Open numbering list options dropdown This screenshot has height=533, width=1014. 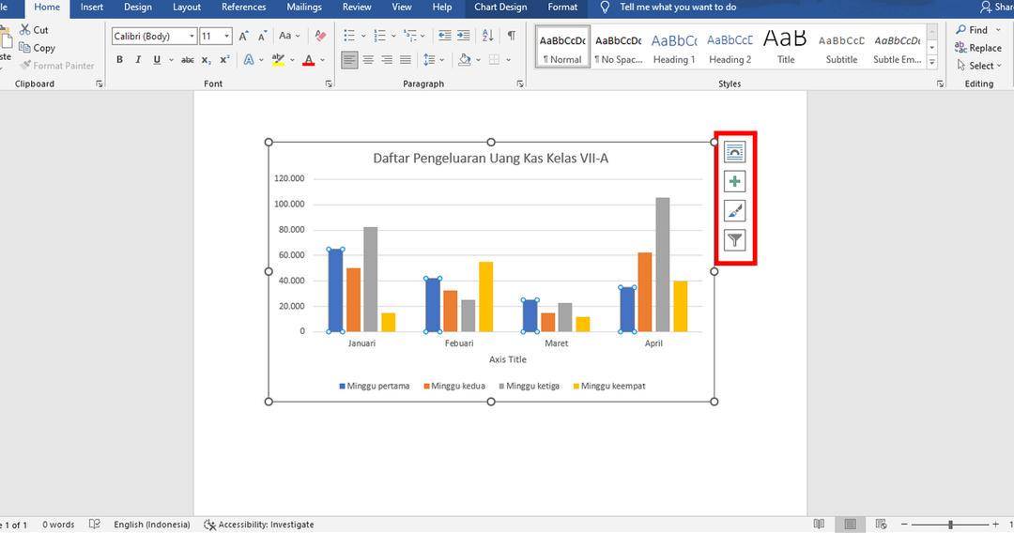pos(393,36)
